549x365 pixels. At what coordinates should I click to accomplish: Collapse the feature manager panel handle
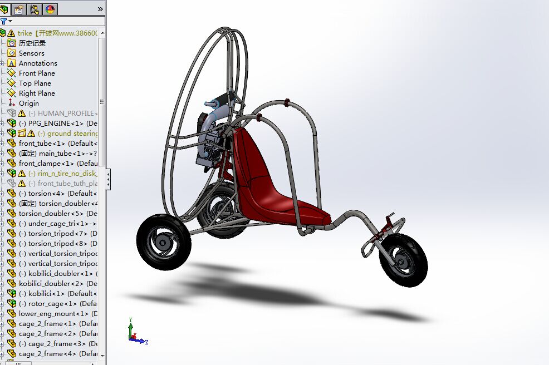[108, 179]
